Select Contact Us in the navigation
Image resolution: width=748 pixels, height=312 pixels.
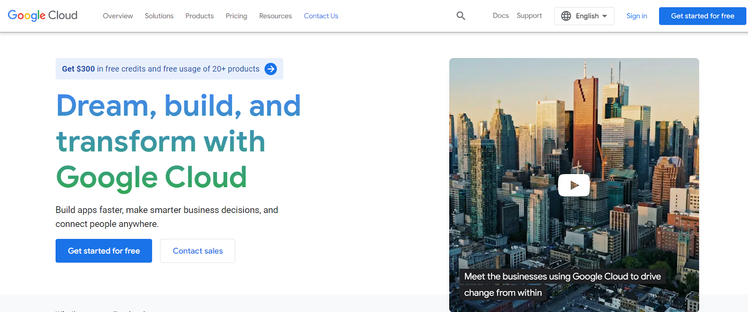(x=321, y=16)
